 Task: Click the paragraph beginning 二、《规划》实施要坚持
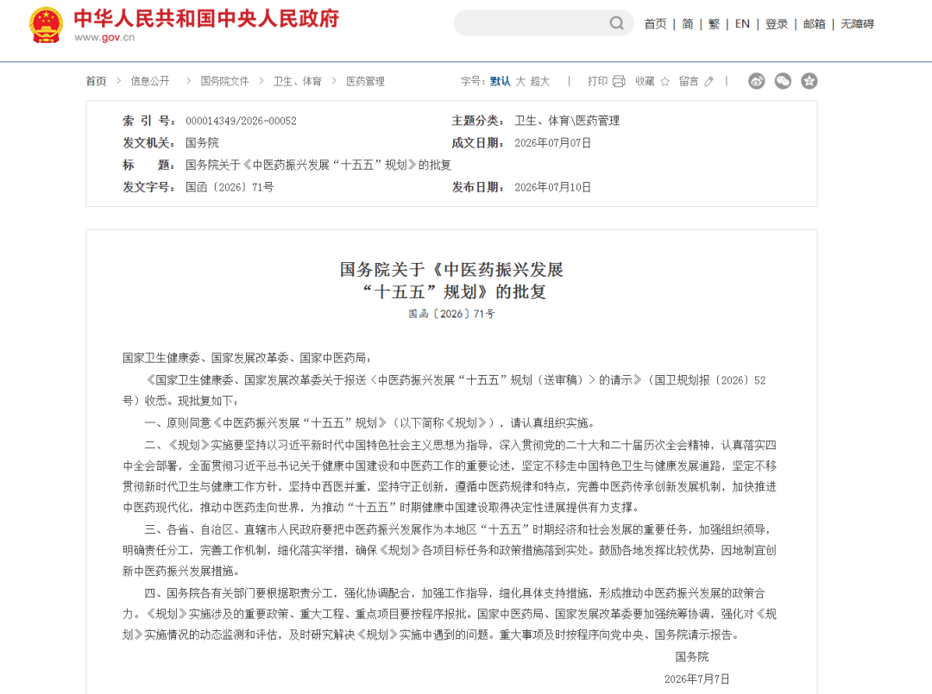450,476
